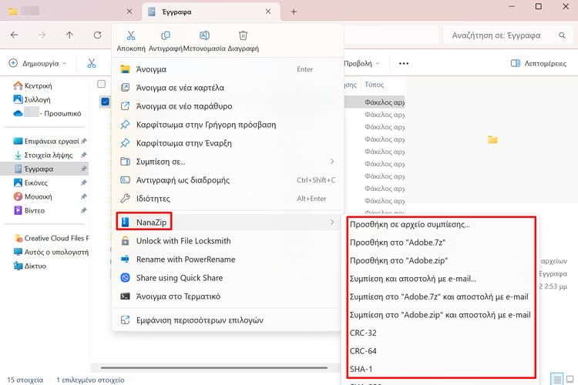Expand the Συμπίεση σε... submenu arrow
578x385 pixels.
[331, 162]
